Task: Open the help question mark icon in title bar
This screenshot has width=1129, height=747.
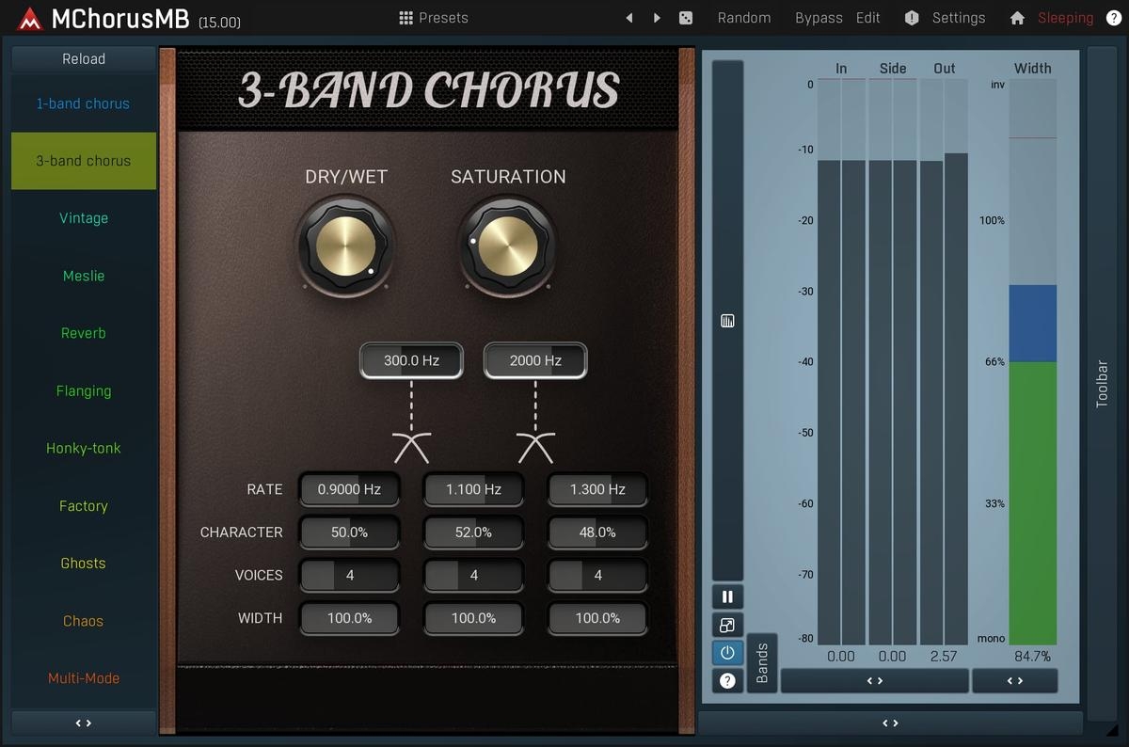Action: (x=1113, y=18)
